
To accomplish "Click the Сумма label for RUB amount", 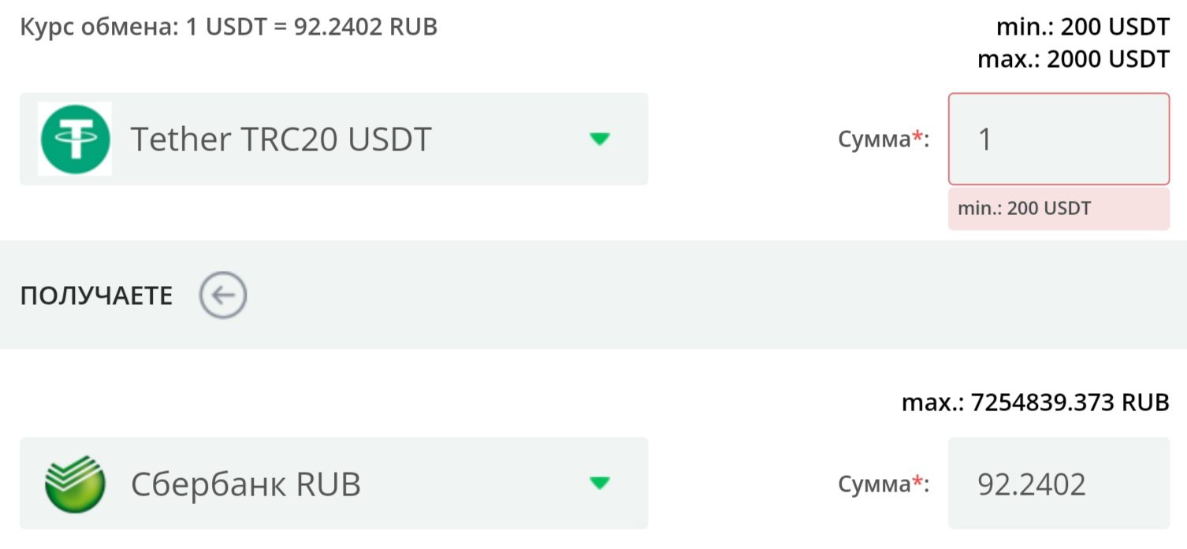I will pos(874,484).
